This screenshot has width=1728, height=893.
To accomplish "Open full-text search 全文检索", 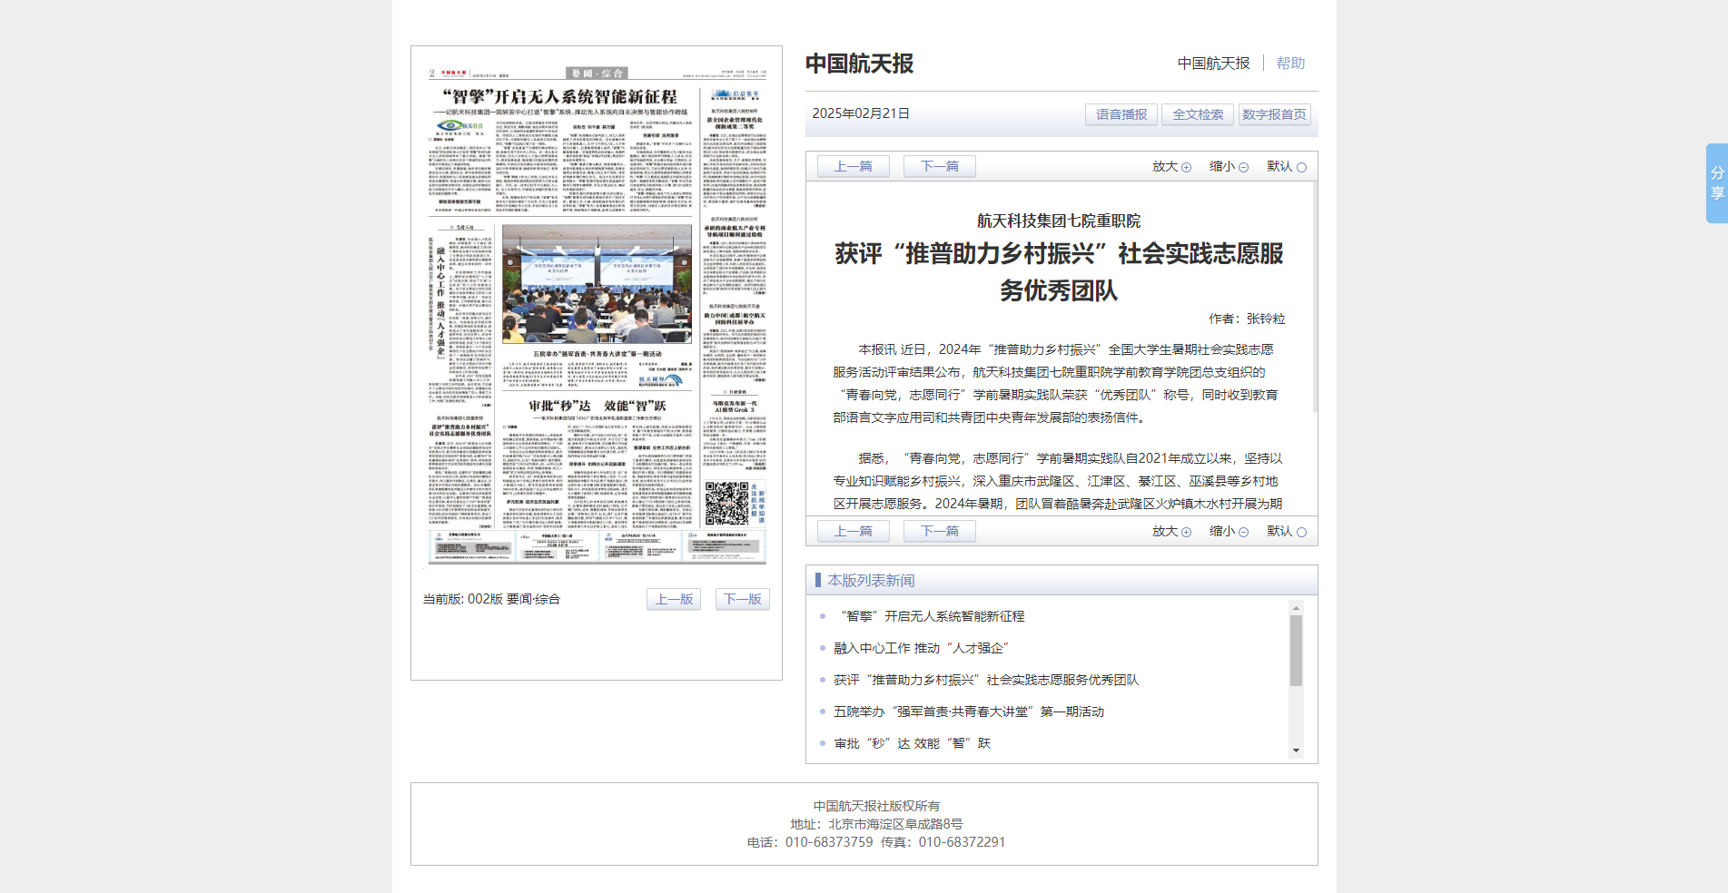I will click(x=1198, y=114).
